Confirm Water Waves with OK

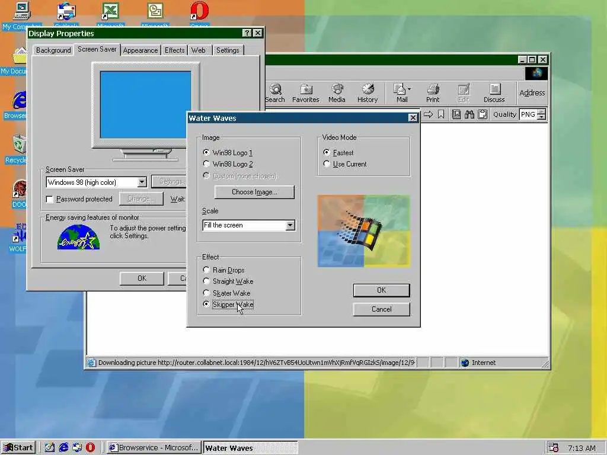pos(381,290)
